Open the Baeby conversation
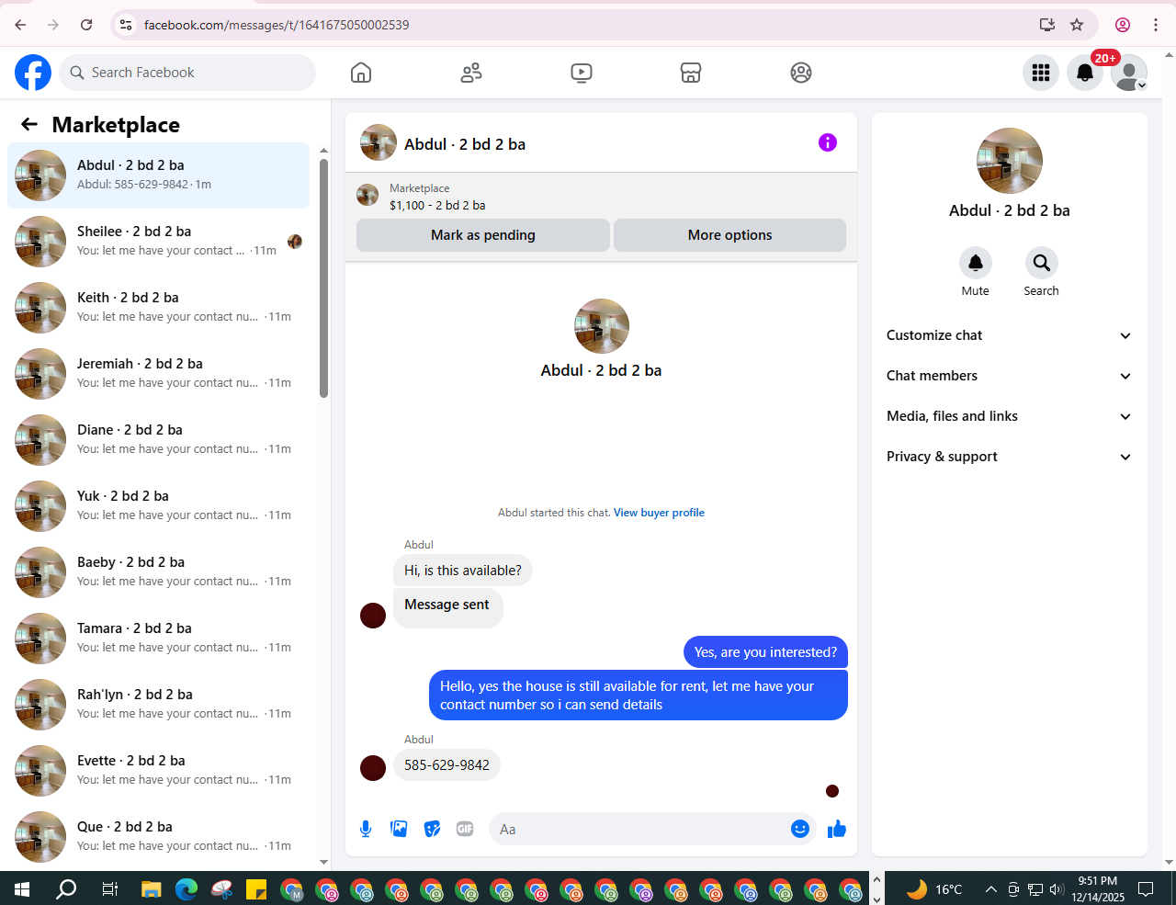The image size is (1176, 905). click(x=159, y=572)
